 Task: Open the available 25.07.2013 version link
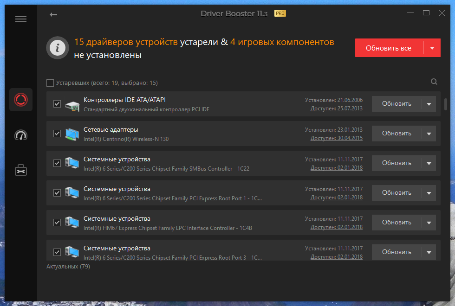click(337, 108)
